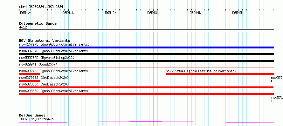
Task: Open variant label nsv6378300 (Sedlazeck2020)
Action: 44,84
